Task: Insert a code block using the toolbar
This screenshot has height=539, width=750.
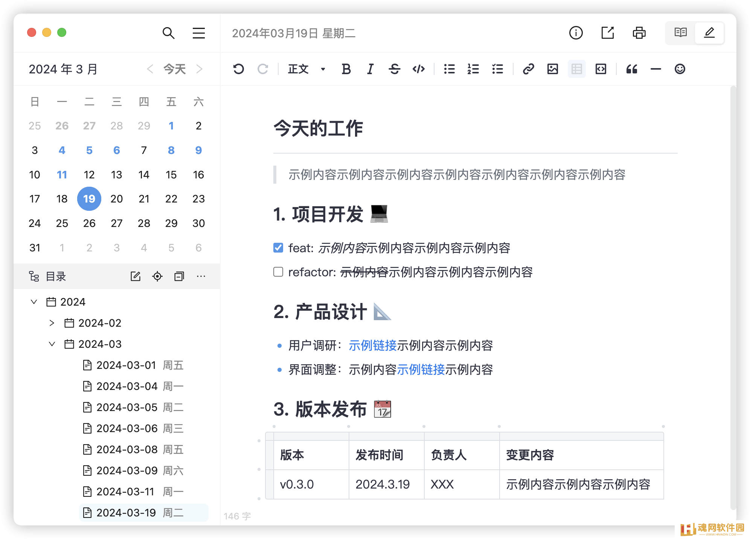Action: [601, 69]
